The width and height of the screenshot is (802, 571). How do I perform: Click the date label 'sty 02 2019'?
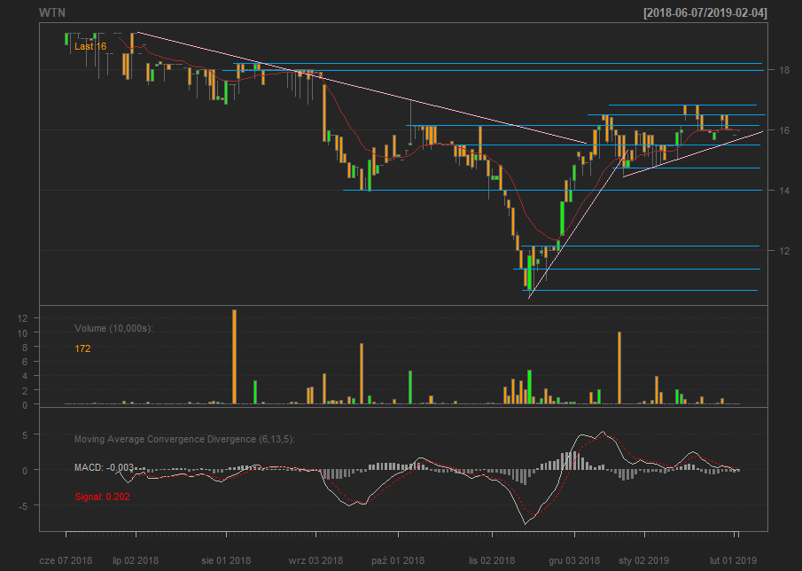point(644,560)
